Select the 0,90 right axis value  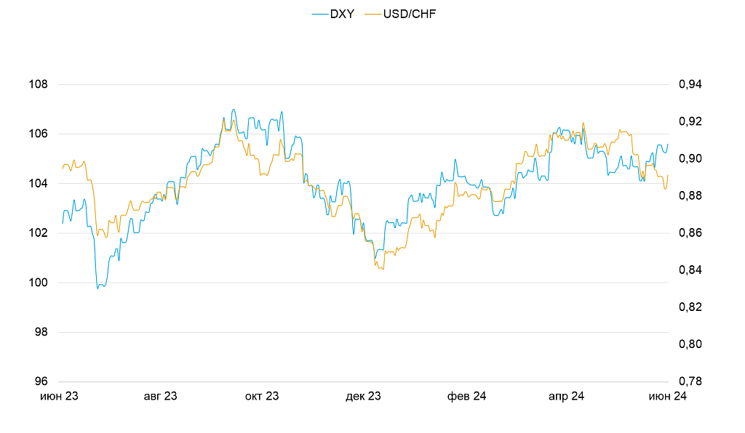(x=690, y=158)
